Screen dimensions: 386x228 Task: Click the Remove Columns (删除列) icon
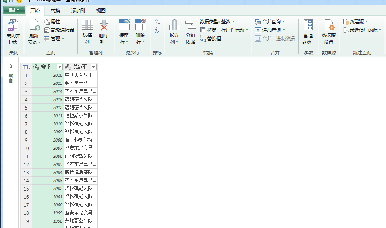(104, 25)
